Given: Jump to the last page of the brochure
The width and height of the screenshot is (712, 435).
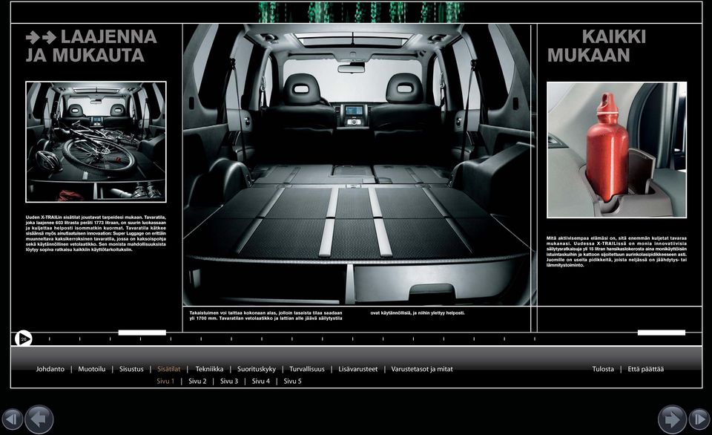Looking at the screenshot, I should pos(699,419).
